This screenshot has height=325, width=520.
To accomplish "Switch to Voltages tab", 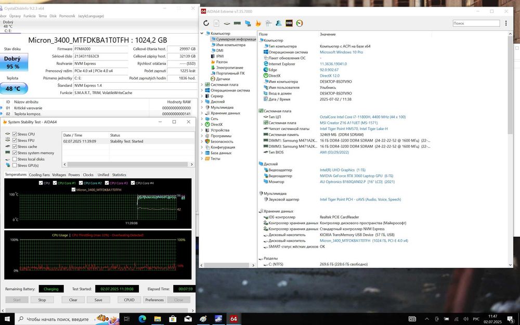I will 59,175.
